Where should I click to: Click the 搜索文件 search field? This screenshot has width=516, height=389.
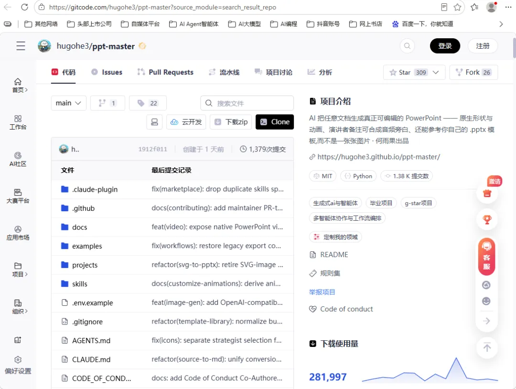(x=247, y=103)
